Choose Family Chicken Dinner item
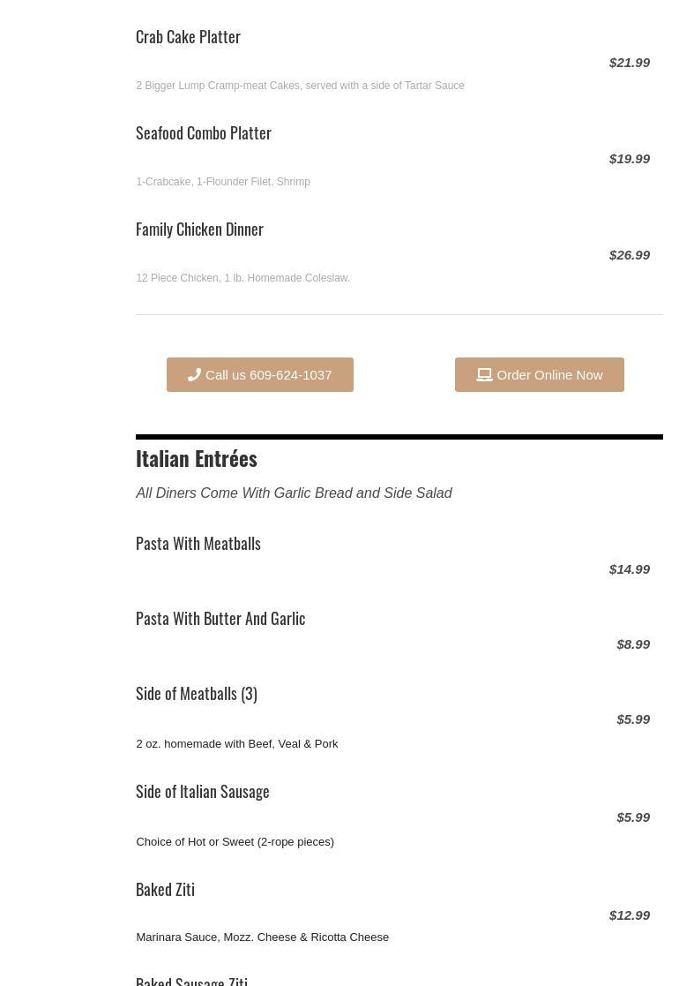The height and width of the screenshot is (986, 679). 200,230
